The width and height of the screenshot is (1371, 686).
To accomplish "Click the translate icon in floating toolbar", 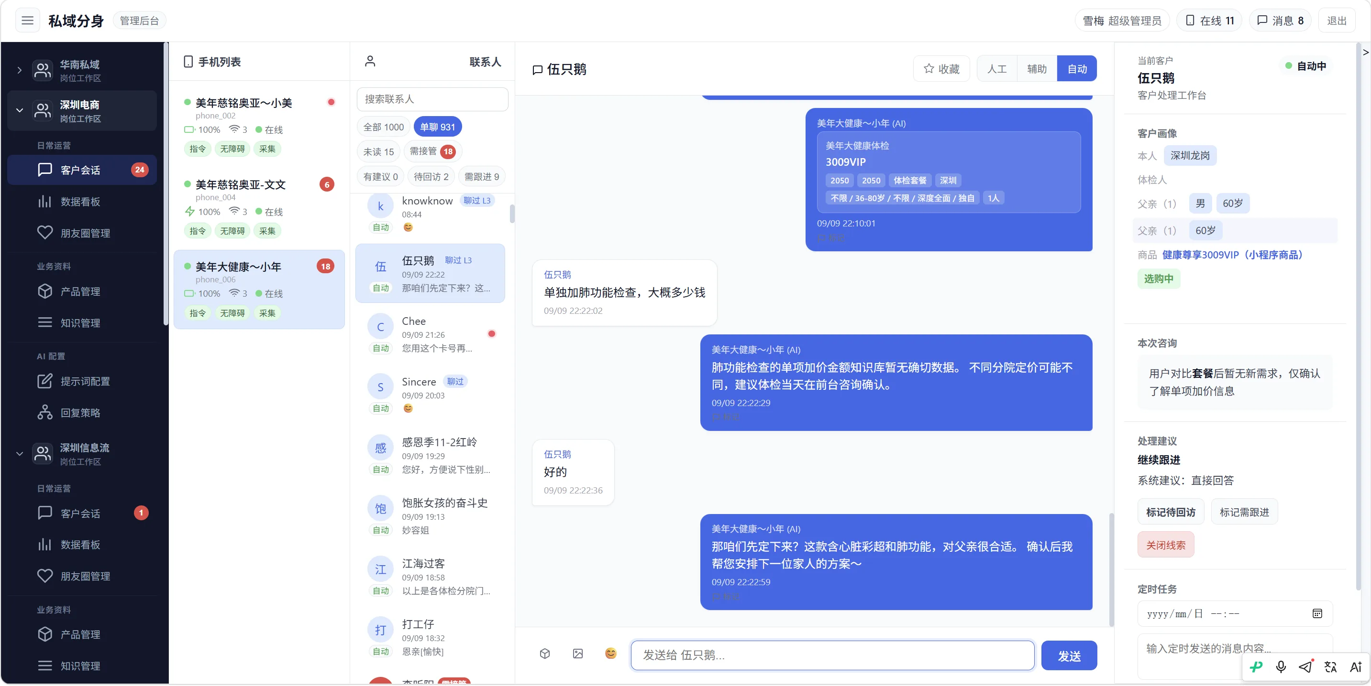I will [1330, 666].
